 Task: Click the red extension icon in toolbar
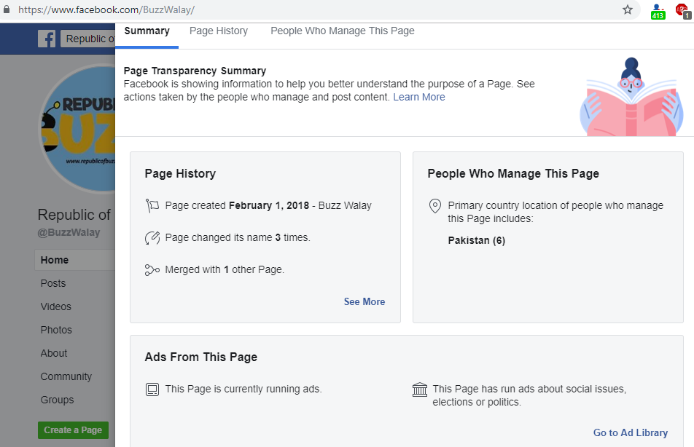tap(684, 10)
